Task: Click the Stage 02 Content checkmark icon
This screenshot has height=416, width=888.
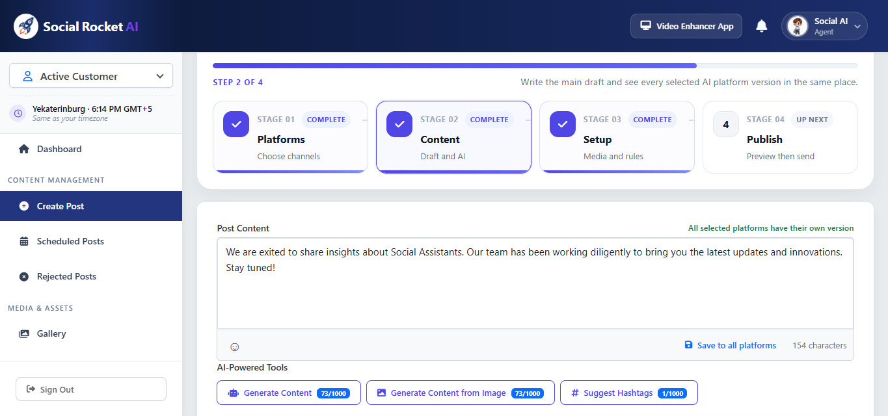Action: [399, 124]
